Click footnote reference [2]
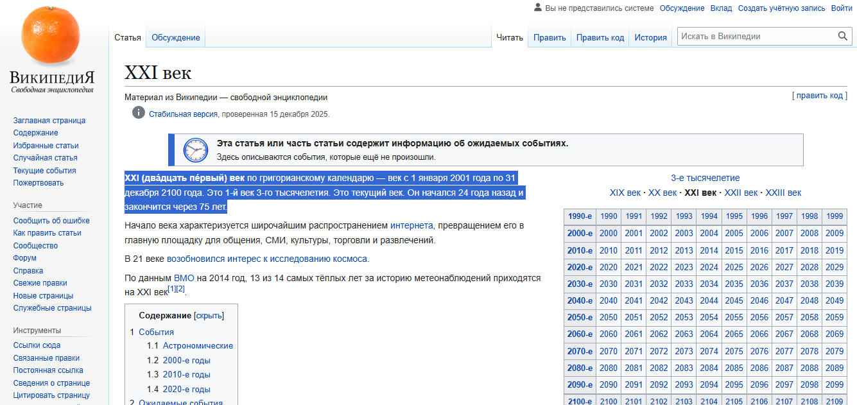The height and width of the screenshot is (405, 857). point(180,289)
